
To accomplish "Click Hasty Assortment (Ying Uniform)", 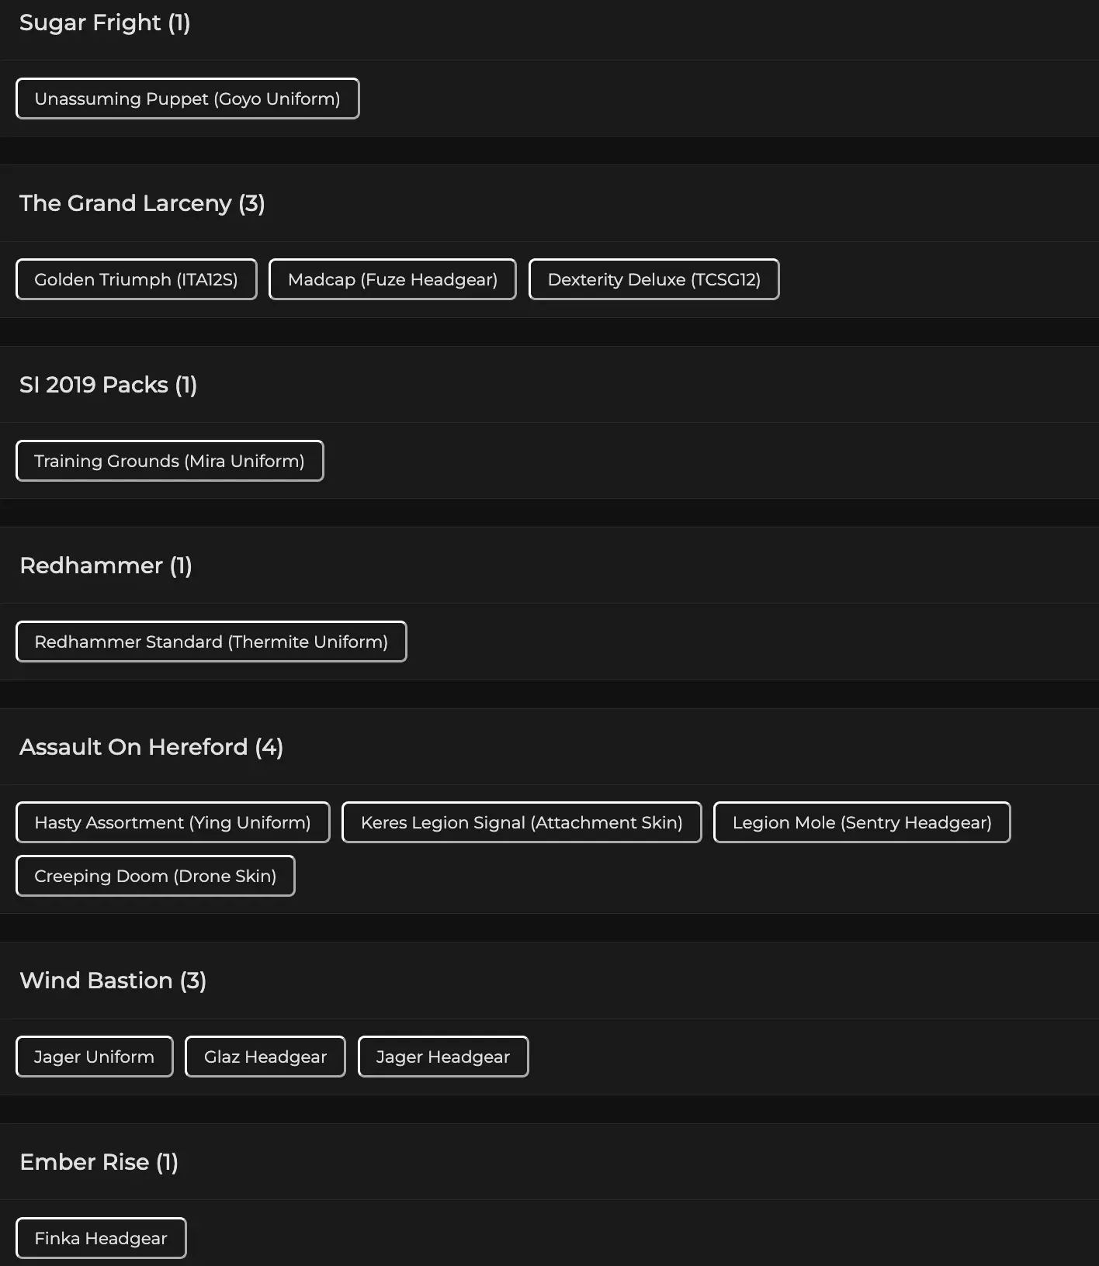I will 172,822.
